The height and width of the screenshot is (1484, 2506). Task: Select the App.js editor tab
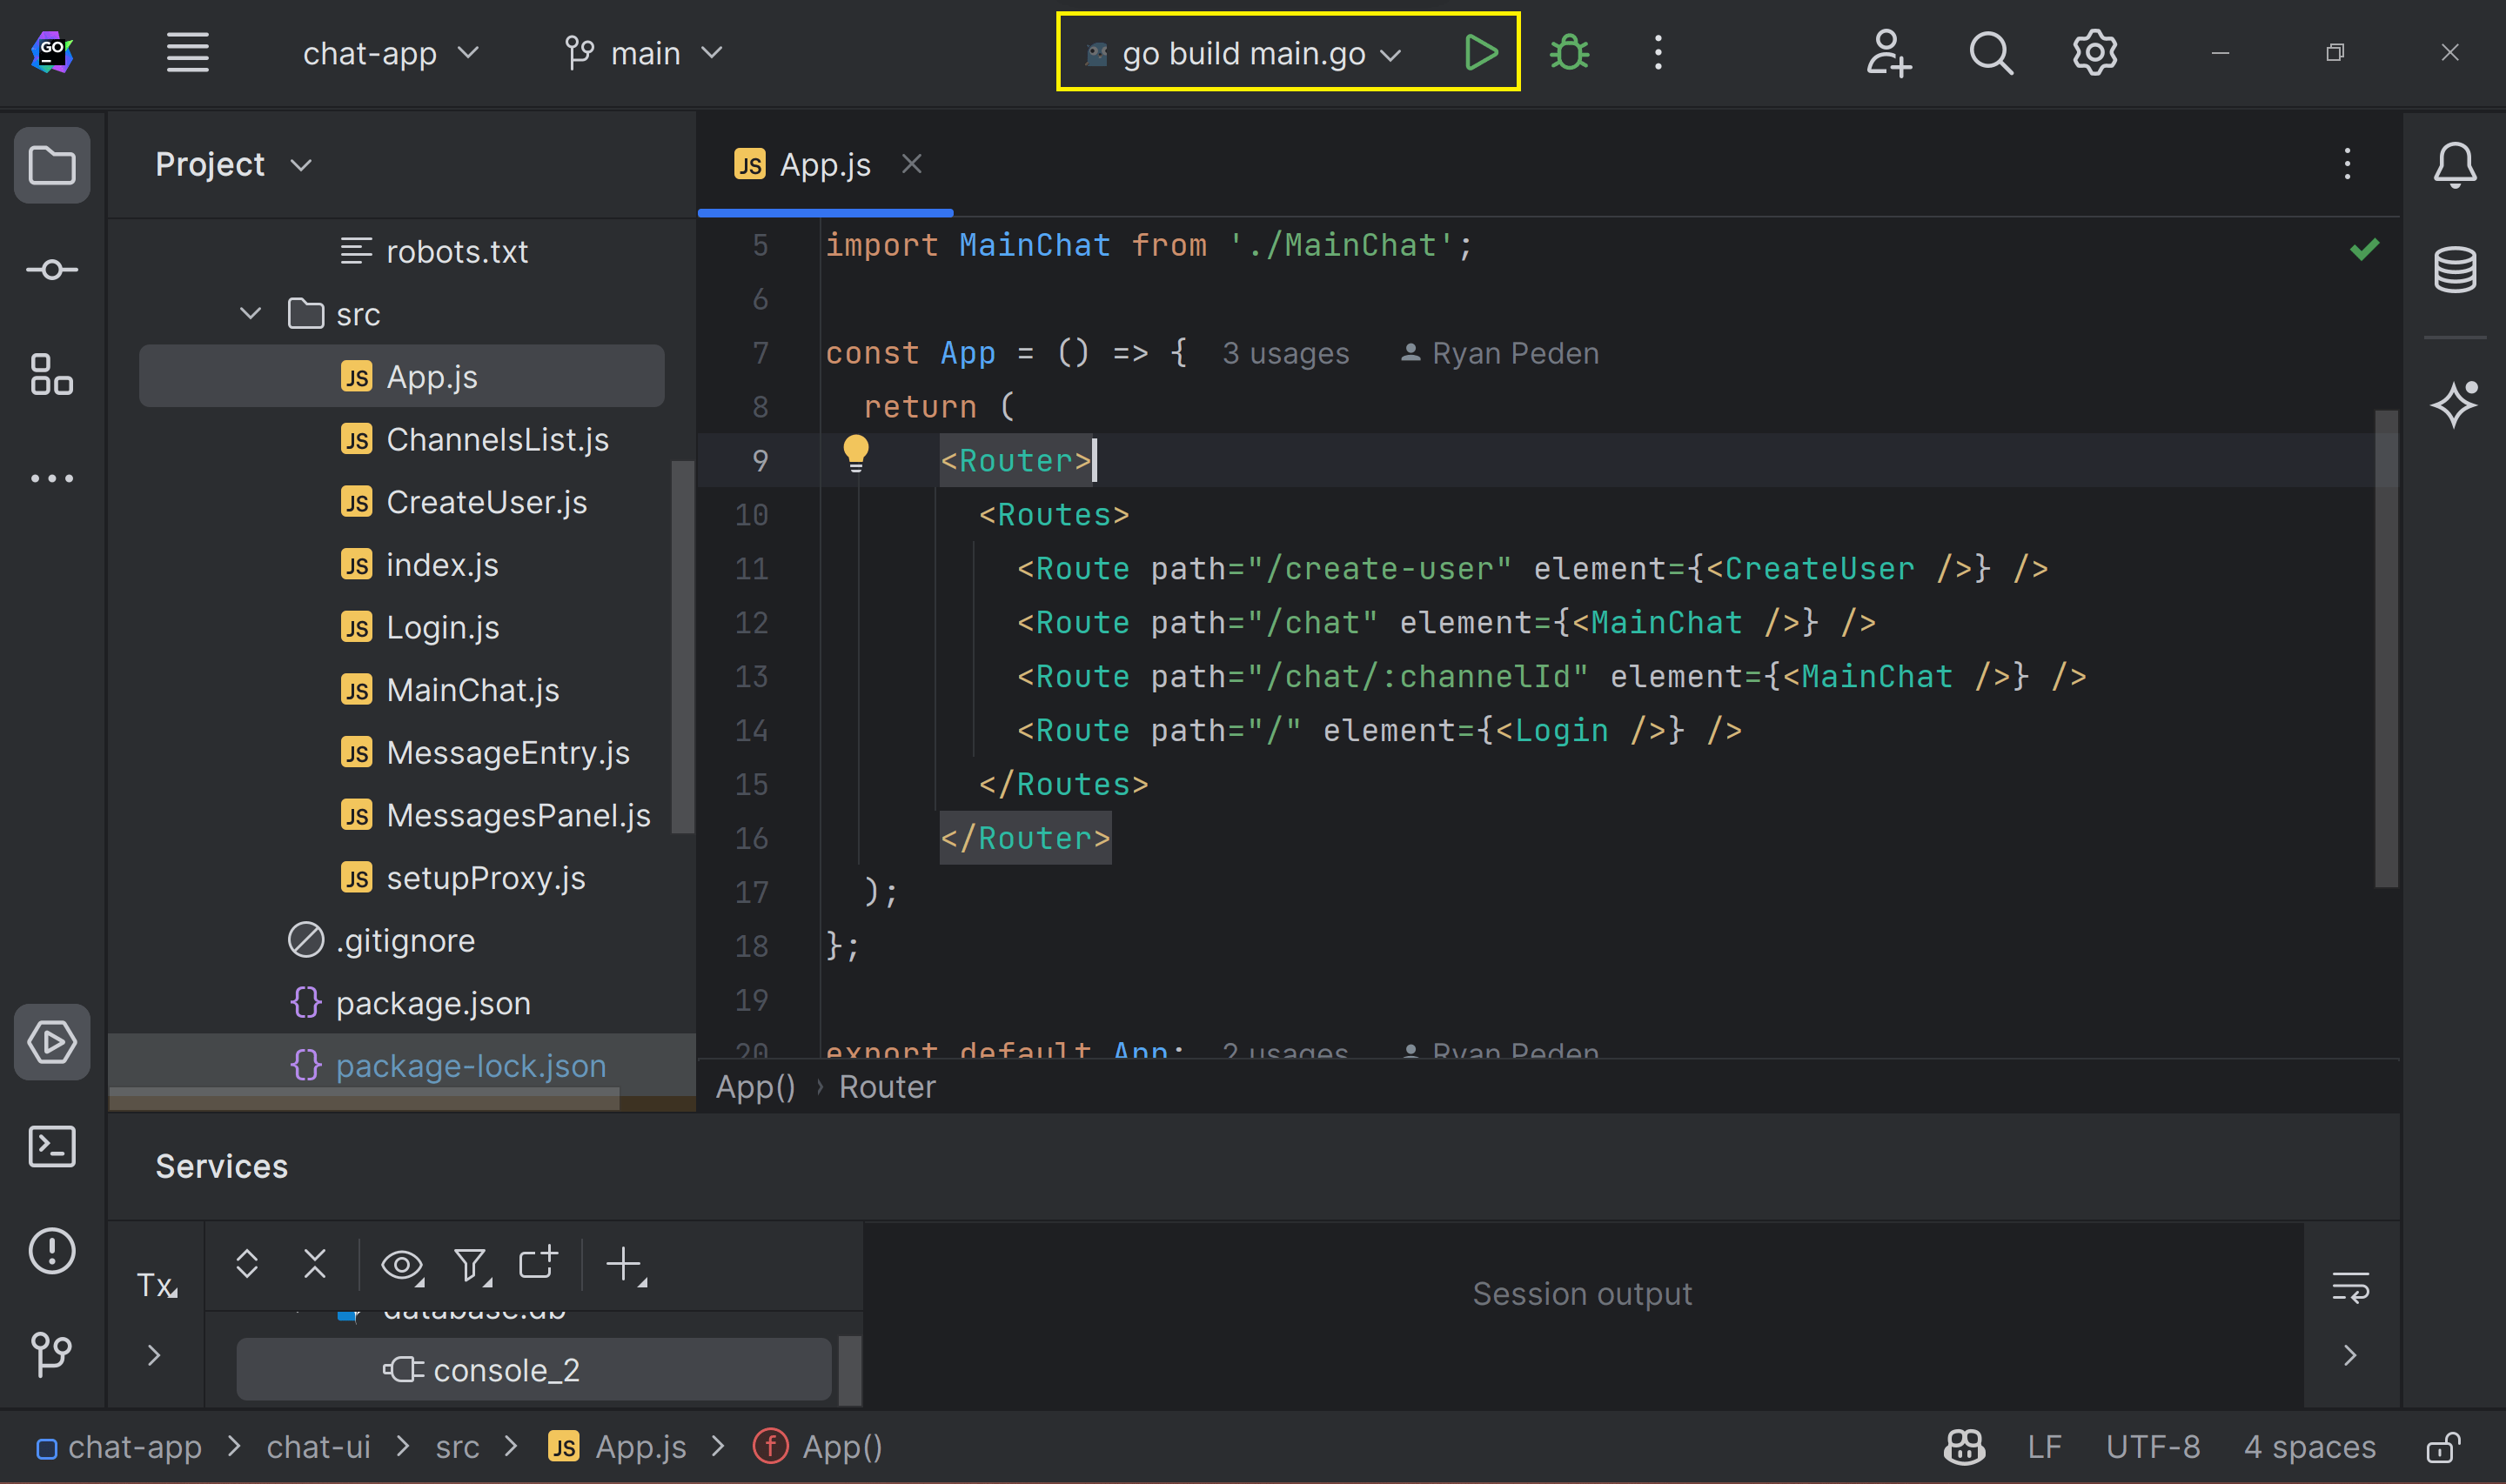[824, 164]
